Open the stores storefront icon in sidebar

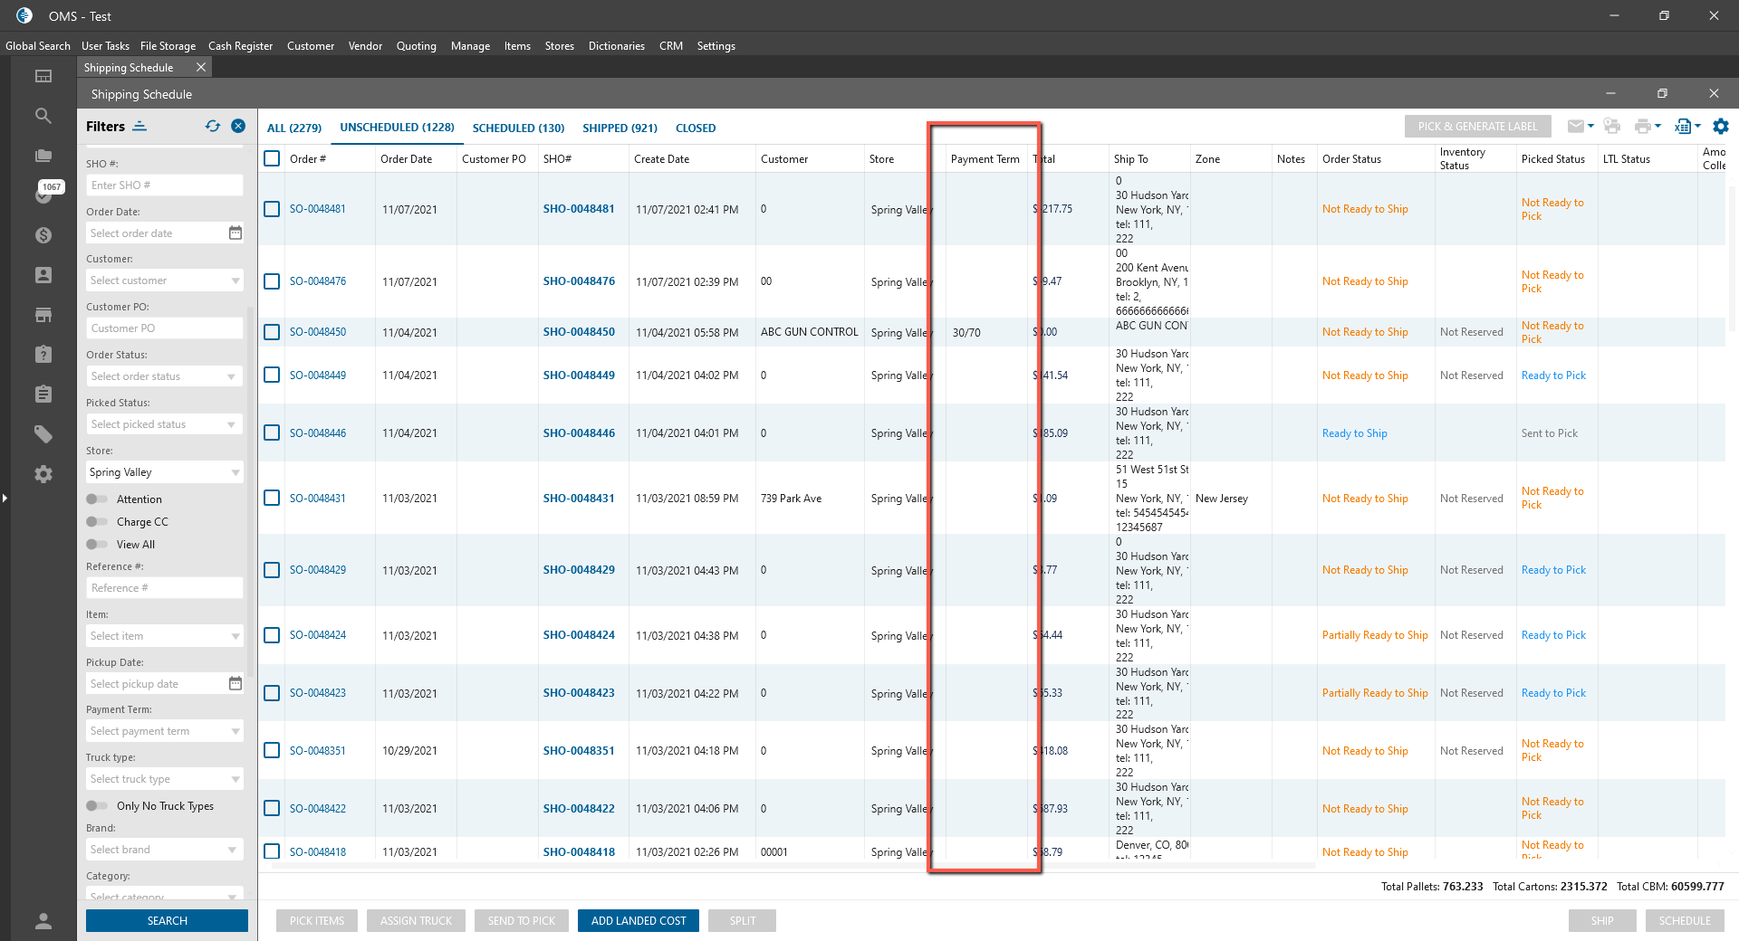coord(43,315)
